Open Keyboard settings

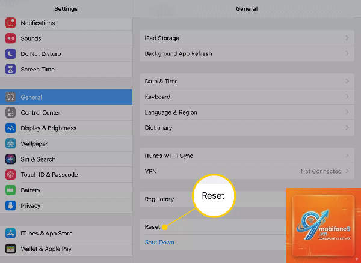coord(247,97)
